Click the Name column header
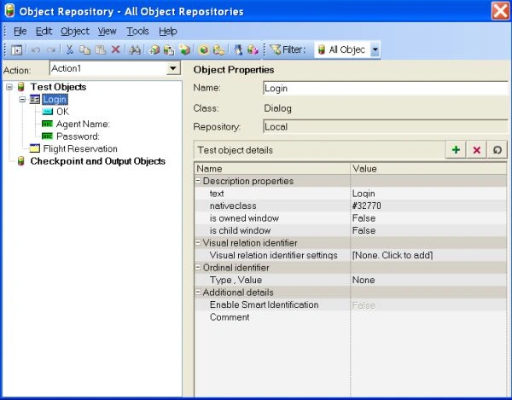Screen dimensions: 512x400 [x=272, y=169]
